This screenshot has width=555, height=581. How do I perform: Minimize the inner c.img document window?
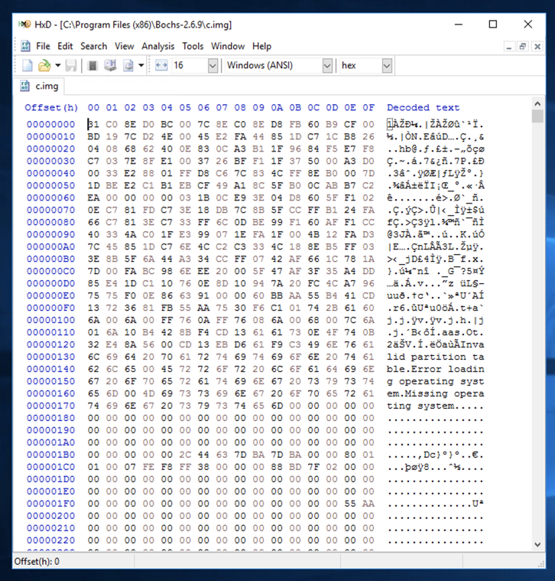point(509,47)
